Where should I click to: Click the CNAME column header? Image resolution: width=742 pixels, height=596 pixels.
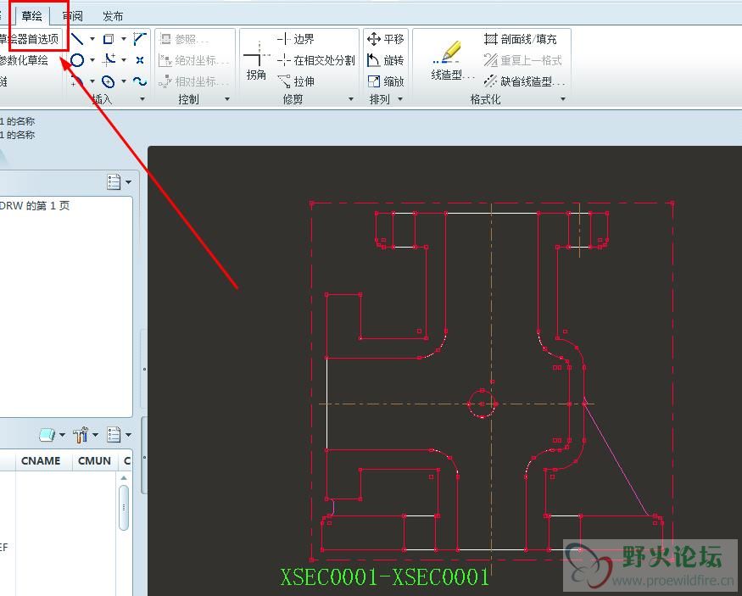[x=43, y=460]
